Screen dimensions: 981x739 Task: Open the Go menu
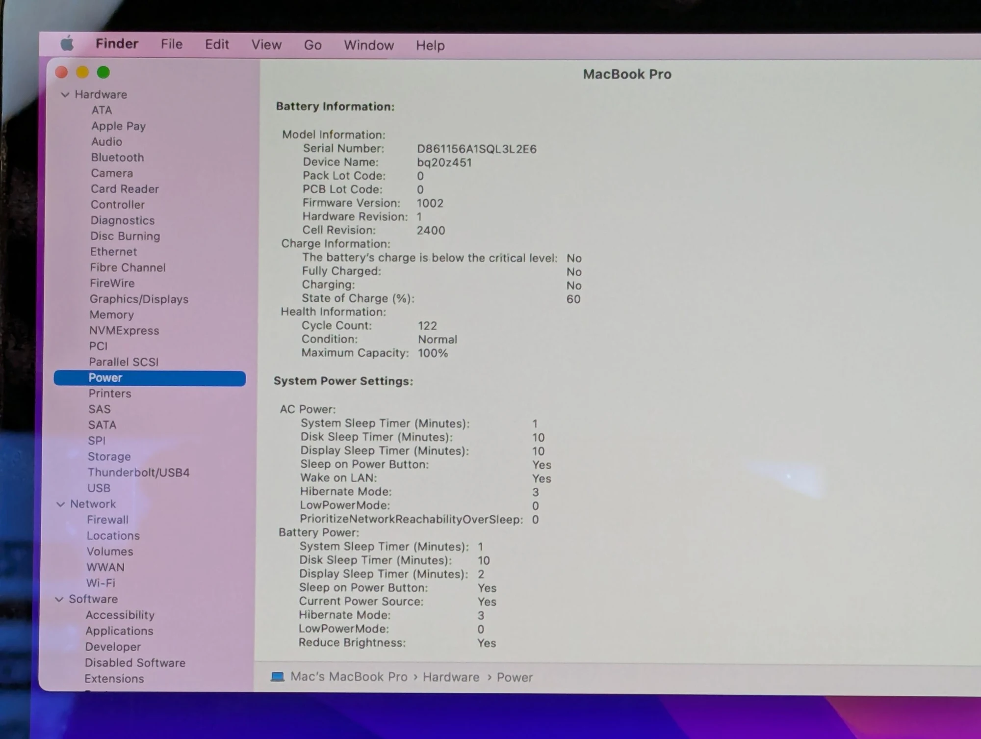[313, 45]
